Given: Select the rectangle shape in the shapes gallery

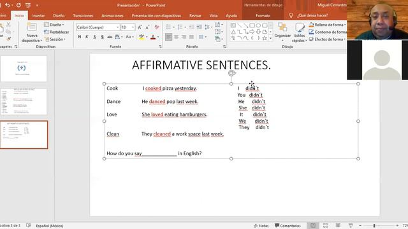Looking at the screenshot, I should (252, 25).
